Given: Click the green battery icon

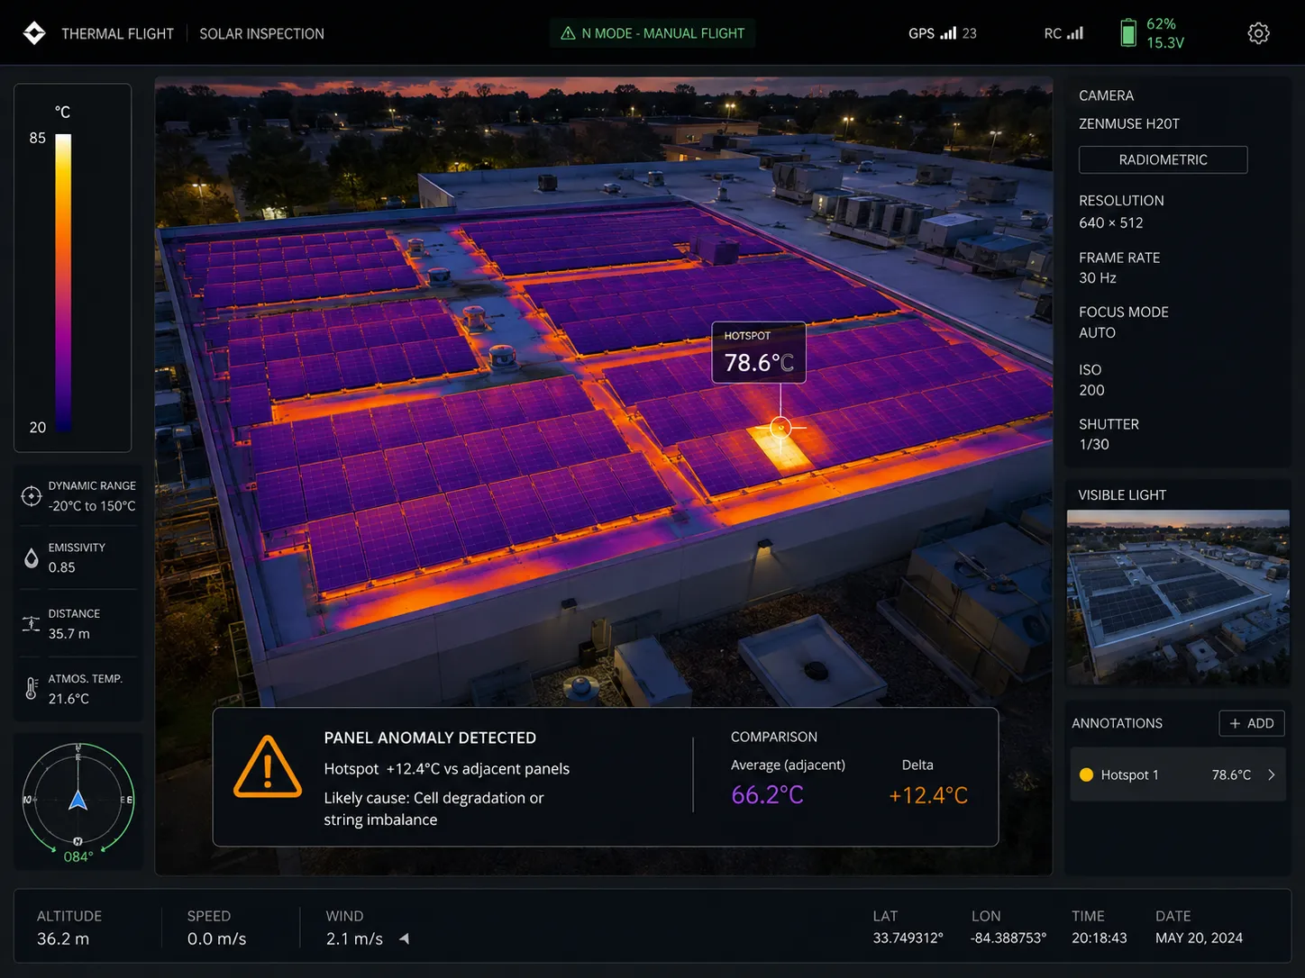Looking at the screenshot, I should coord(1127,33).
